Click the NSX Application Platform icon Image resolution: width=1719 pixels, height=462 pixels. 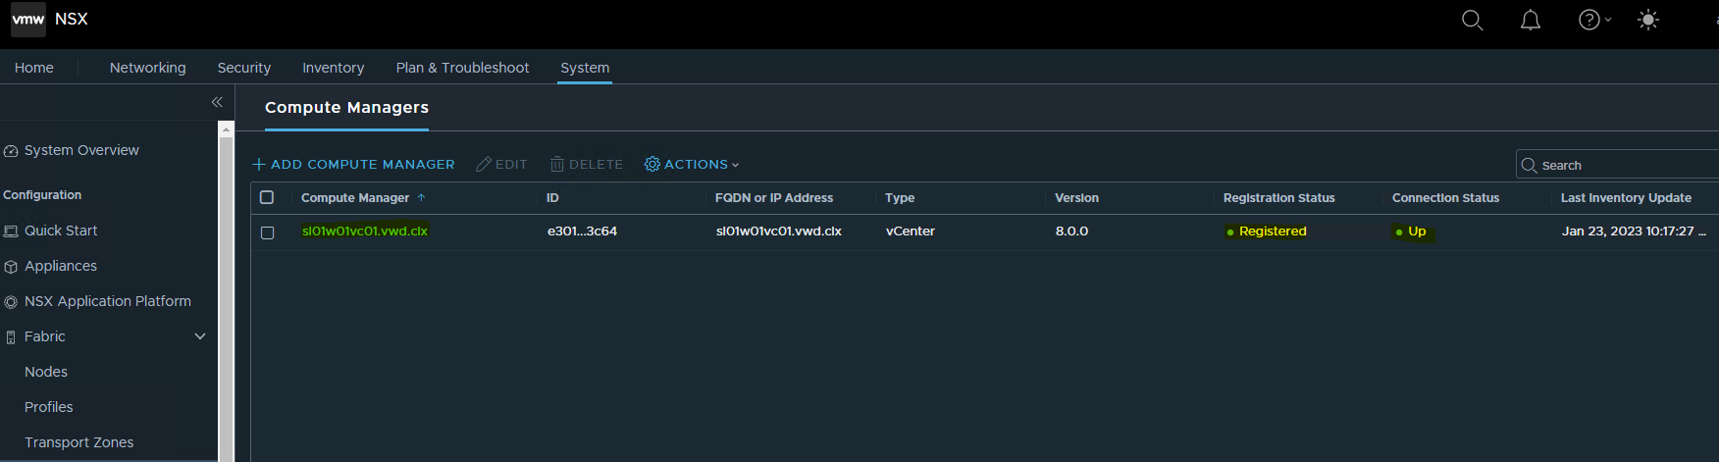pos(11,302)
